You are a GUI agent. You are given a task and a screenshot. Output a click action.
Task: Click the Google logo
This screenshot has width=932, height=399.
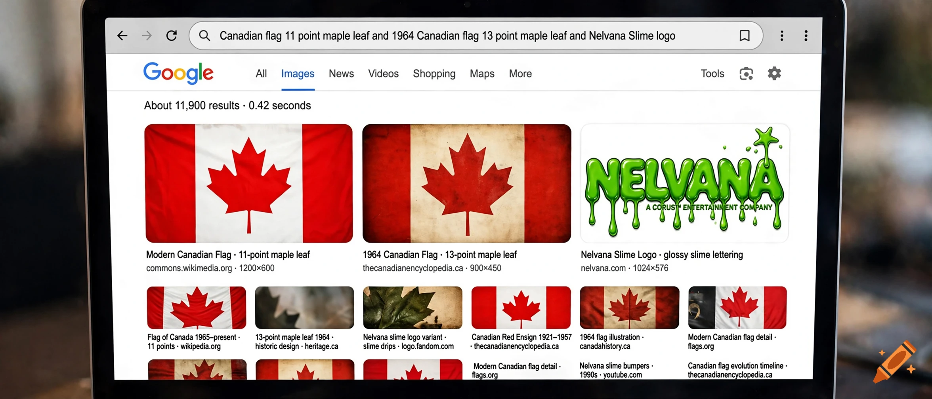point(178,73)
